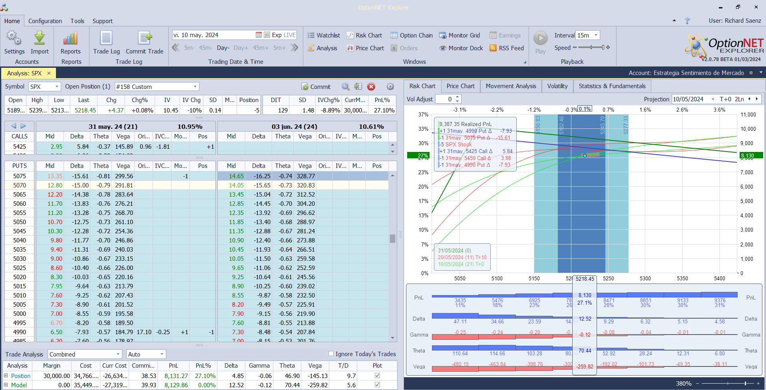The image size is (766, 390).
Task: Open the Option Chain window
Action: tap(412, 35)
